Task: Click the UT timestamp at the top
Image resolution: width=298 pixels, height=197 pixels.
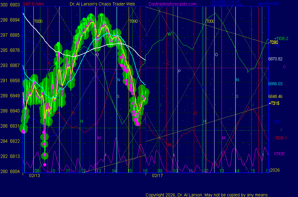Action: coord(226,2)
